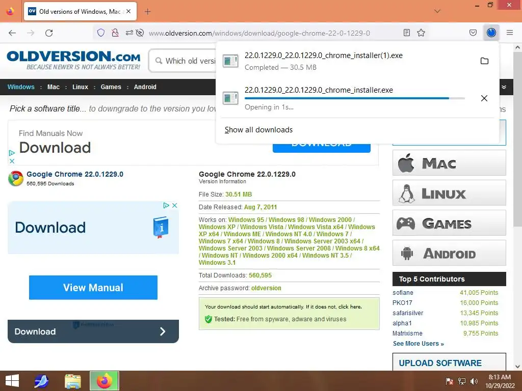Click the ad choices triangle icon left of Download
The image size is (522, 391).
[12, 153]
